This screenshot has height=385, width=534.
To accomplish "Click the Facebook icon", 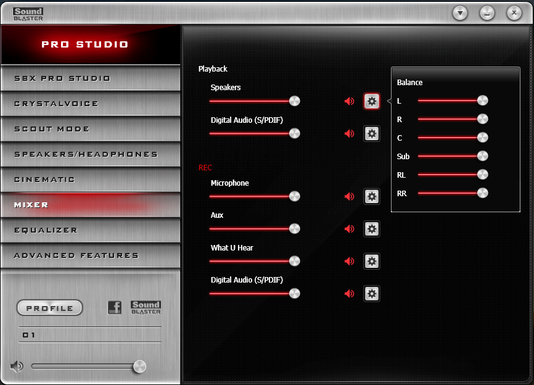I will pos(115,308).
